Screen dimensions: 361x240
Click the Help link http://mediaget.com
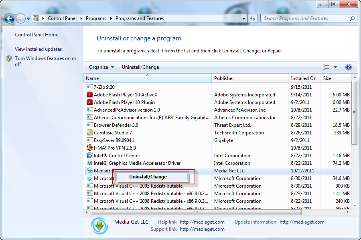point(202,222)
